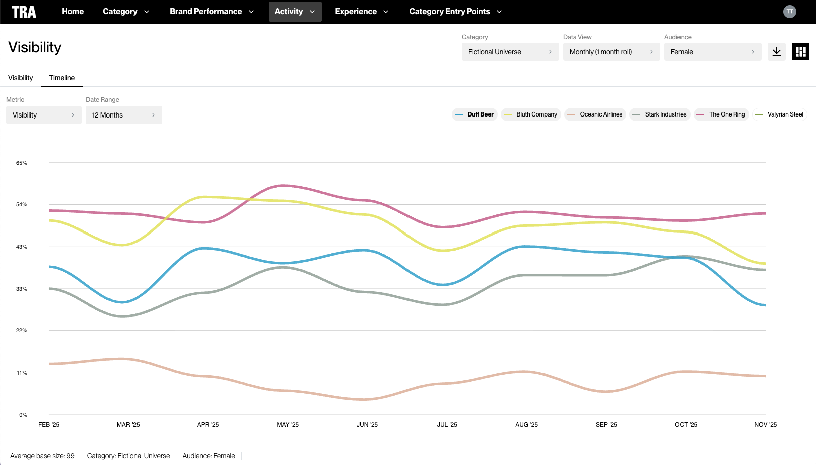Select the Timeline tab
The height and width of the screenshot is (465, 816).
[62, 78]
